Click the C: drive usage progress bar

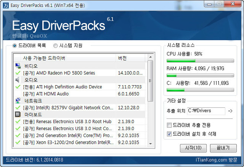pyautogui.click(x=200, y=90)
